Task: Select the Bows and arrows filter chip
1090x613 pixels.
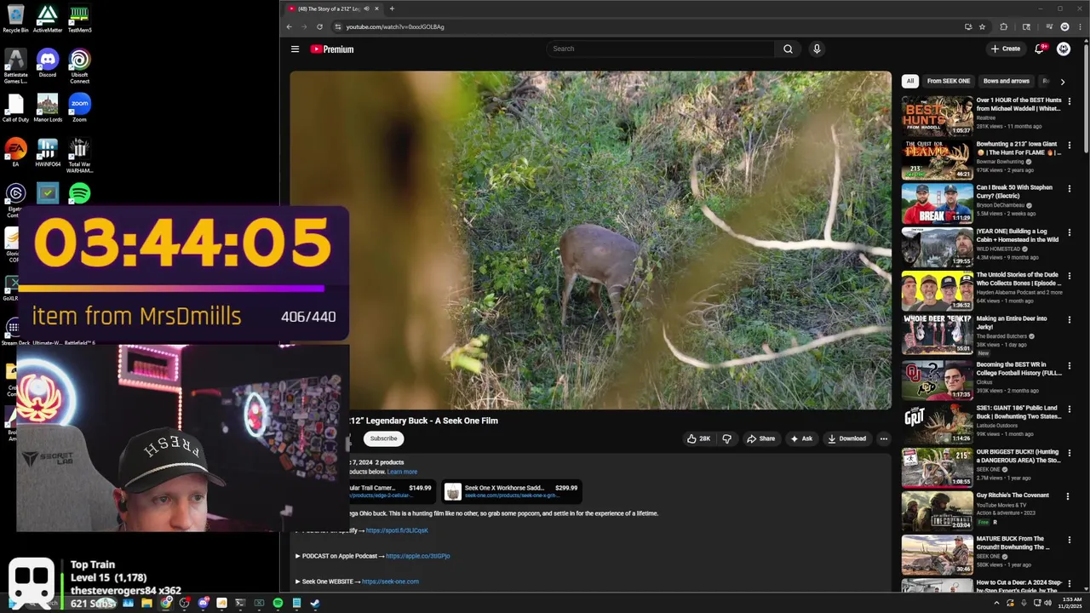Action: pos(1007,81)
